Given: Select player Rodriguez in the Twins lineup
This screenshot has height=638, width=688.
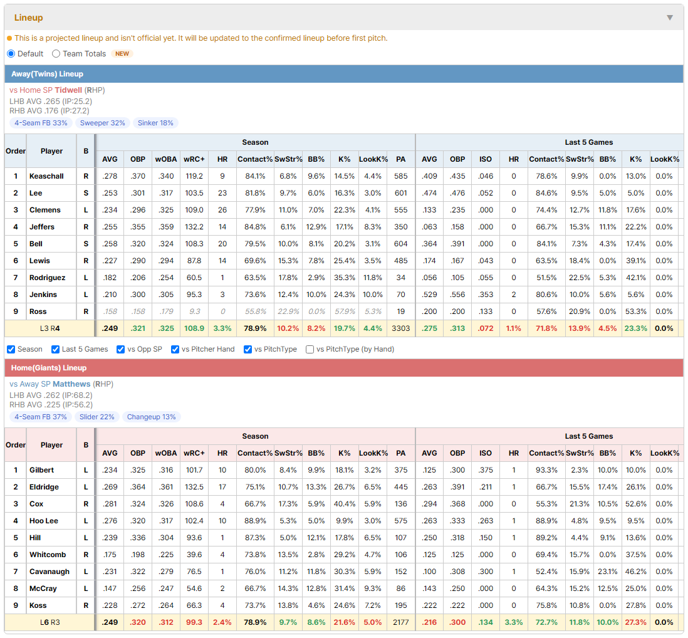Looking at the screenshot, I should (48, 278).
